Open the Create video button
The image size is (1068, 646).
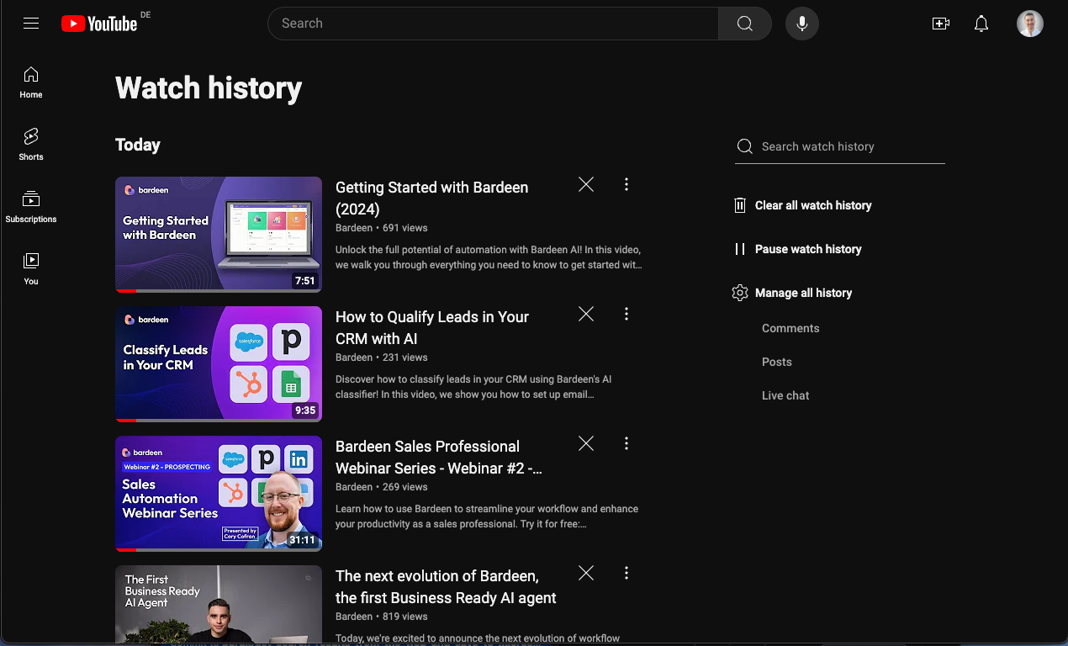pos(941,24)
